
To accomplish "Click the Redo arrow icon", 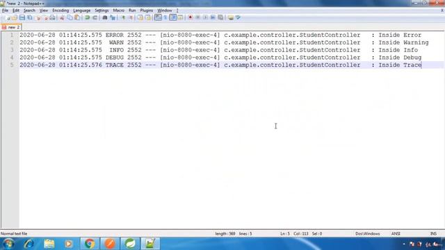I will tap(95, 17).
